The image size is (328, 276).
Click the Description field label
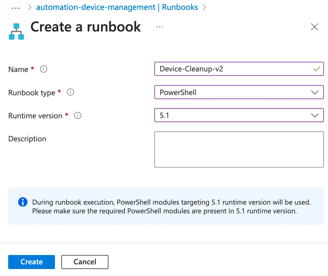[x=27, y=139]
